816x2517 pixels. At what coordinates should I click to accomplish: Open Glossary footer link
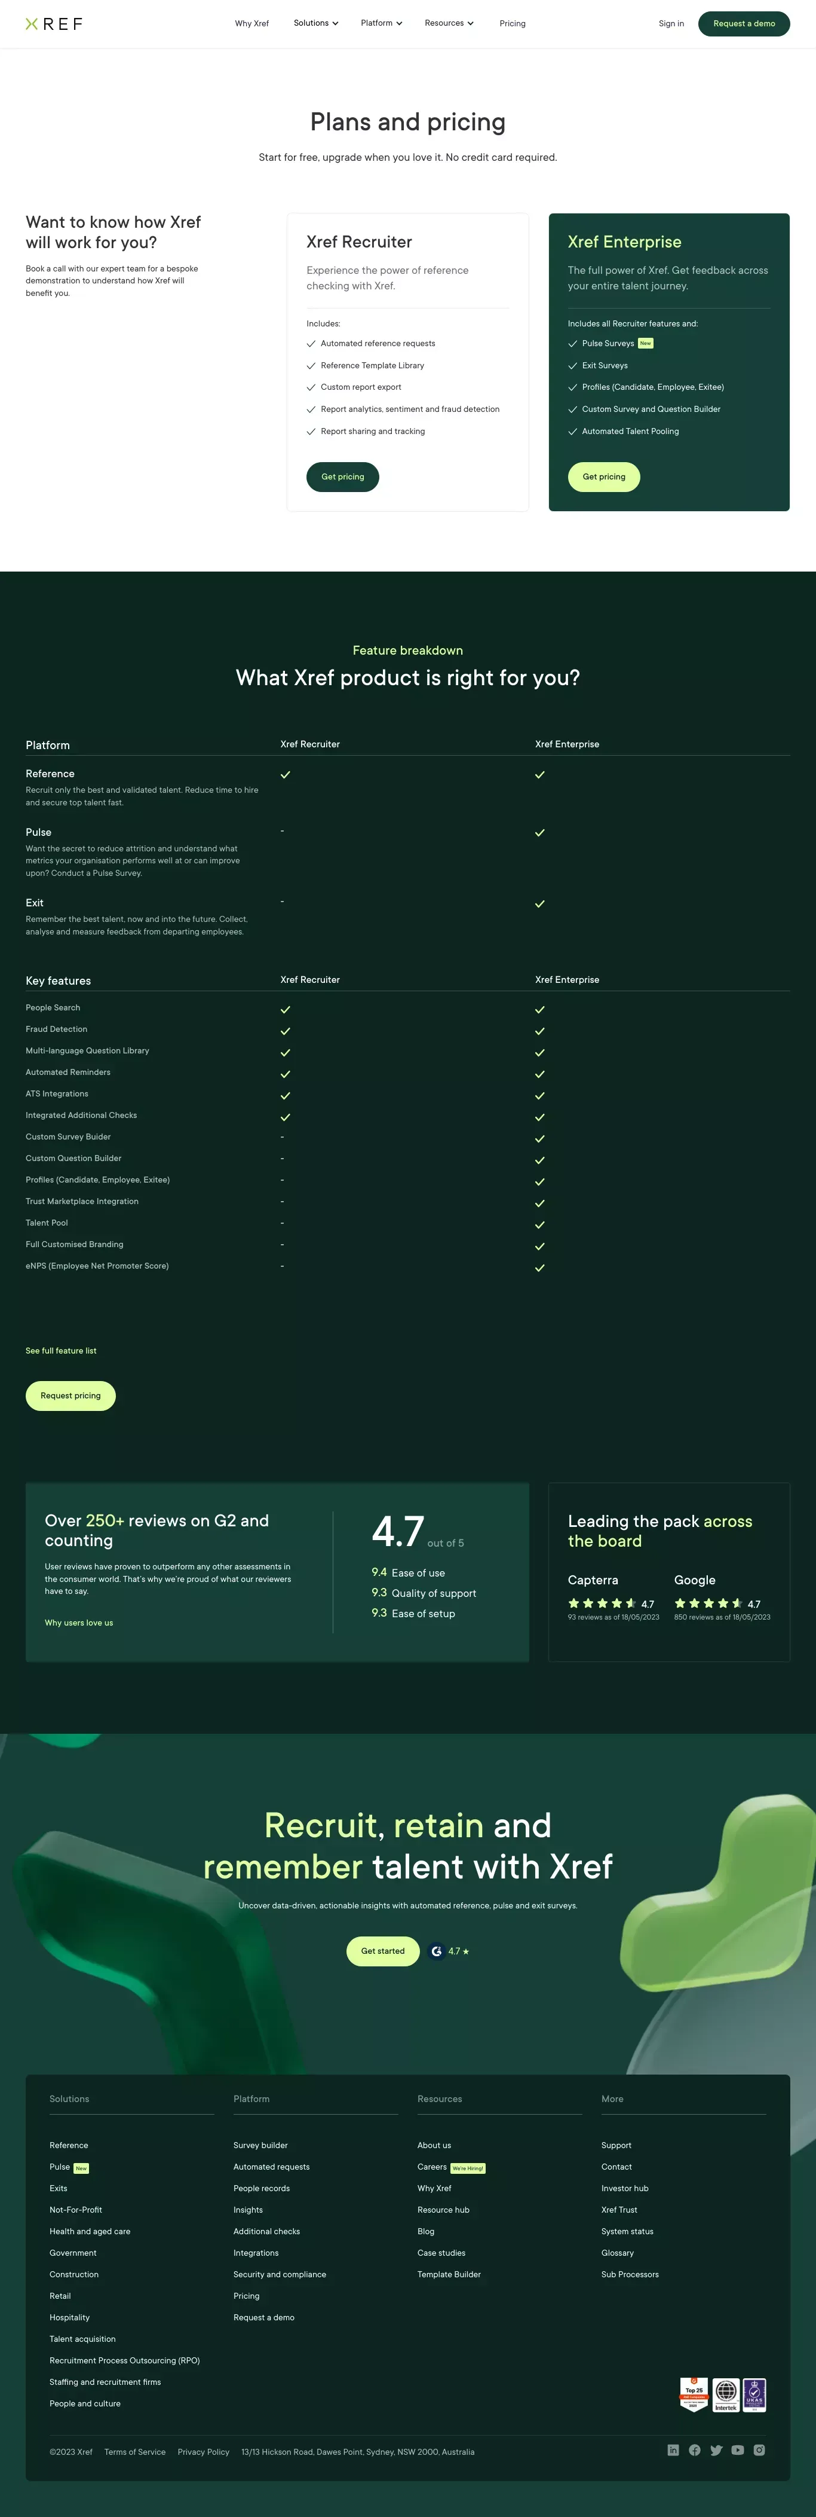point(618,2253)
